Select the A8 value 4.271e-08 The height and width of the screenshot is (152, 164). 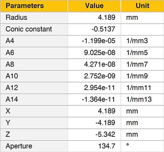click(100, 64)
